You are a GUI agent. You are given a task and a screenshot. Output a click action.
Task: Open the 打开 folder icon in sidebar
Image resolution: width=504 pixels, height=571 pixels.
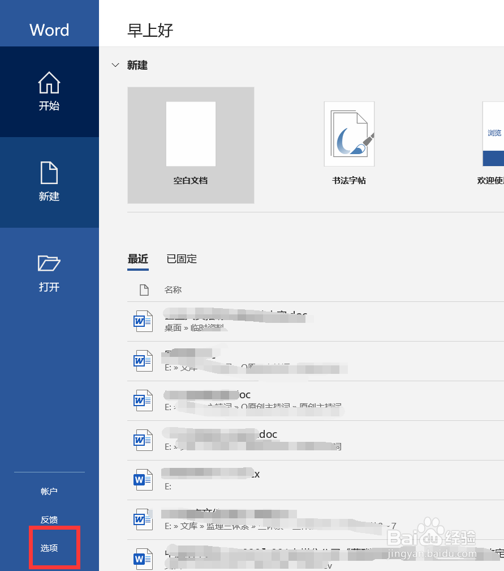point(49,263)
